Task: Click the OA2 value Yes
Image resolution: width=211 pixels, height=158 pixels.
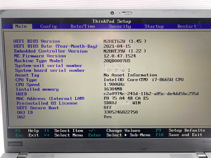Action: click(x=108, y=117)
